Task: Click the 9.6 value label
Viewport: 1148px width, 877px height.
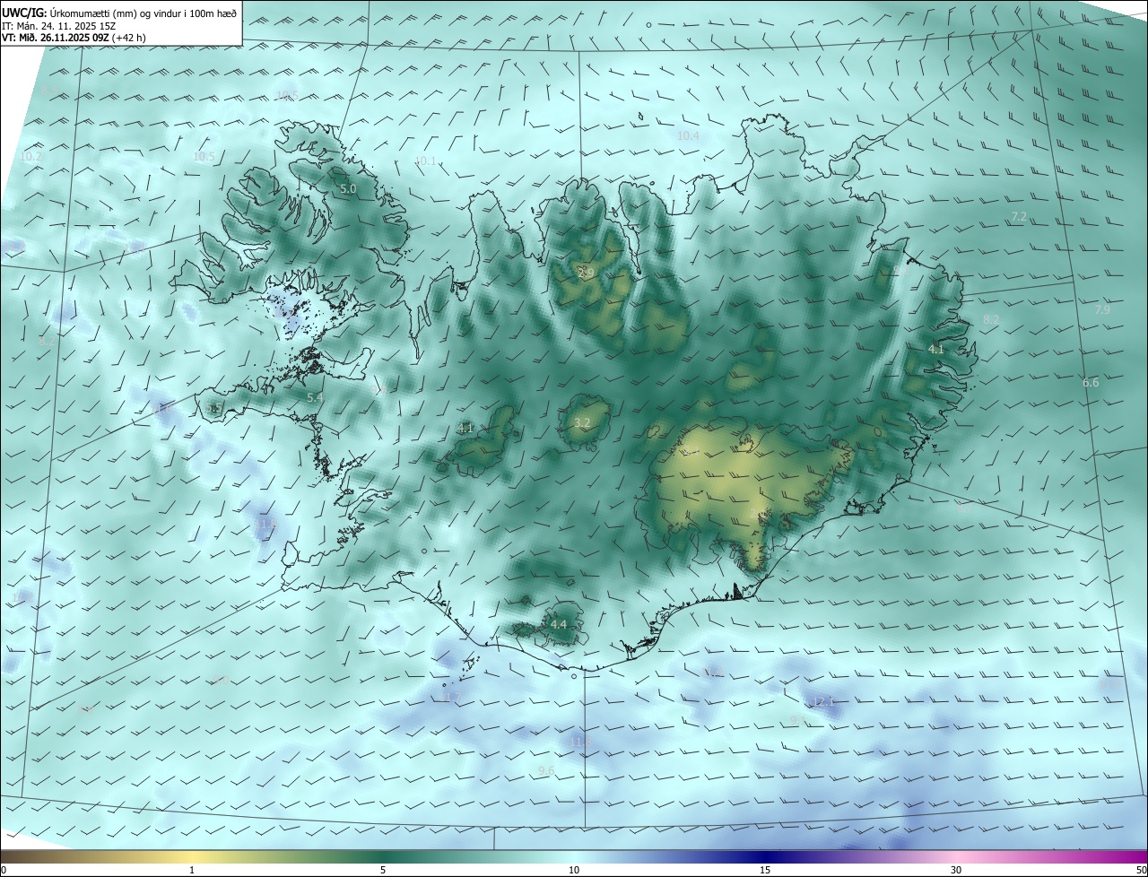Action: [x=546, y=771]
